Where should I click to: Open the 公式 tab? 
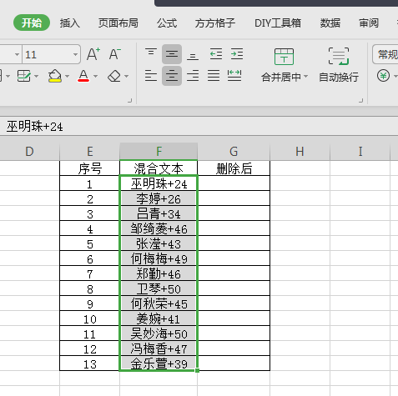point(167,23)
